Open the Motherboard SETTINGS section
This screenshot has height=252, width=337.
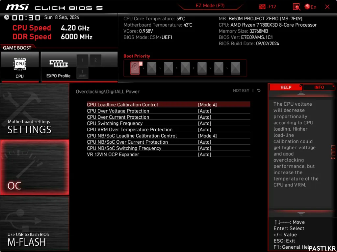point(35,111)
